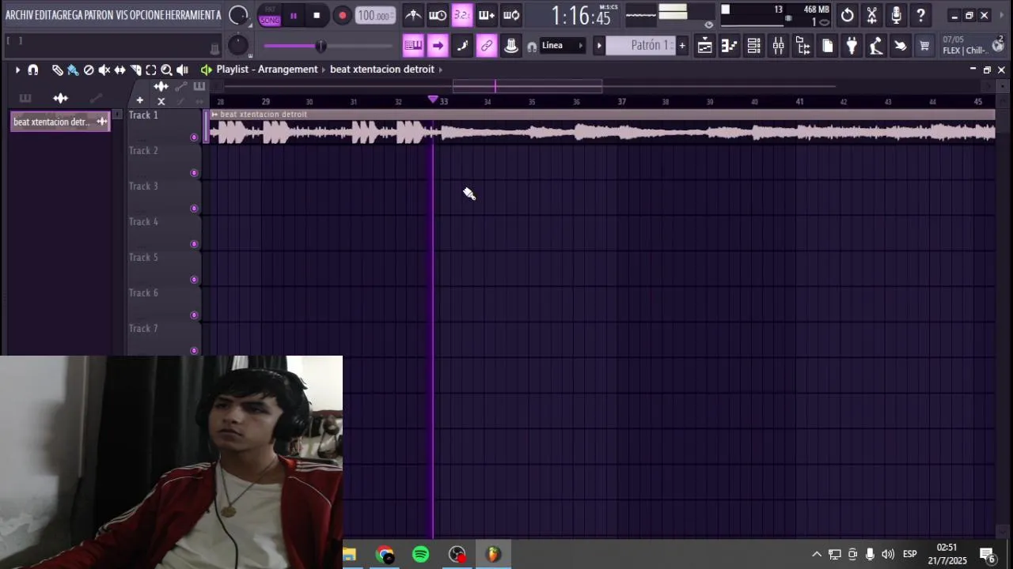
Task: Toggle wait for input before recording
Action: click(x=438, y=15)
